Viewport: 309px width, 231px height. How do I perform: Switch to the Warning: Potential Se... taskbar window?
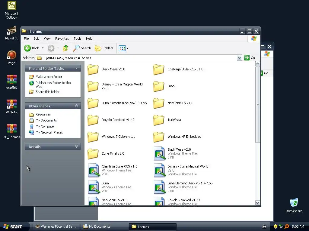point(56,226)
